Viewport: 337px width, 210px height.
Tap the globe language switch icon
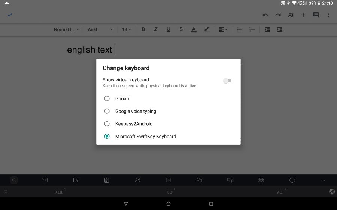tap(332, 191)
